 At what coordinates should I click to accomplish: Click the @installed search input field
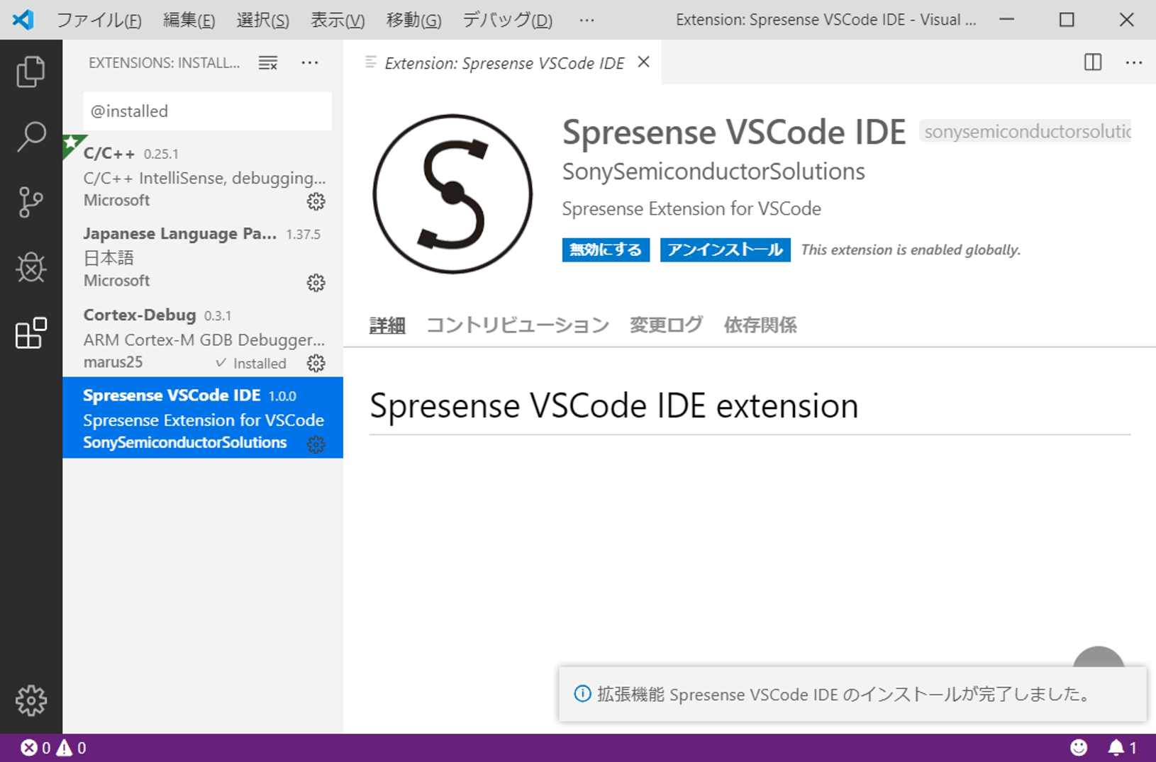pyautogui.click(x=206, y=111)
